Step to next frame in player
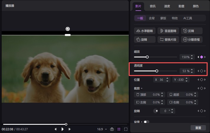 click(69, 129)
